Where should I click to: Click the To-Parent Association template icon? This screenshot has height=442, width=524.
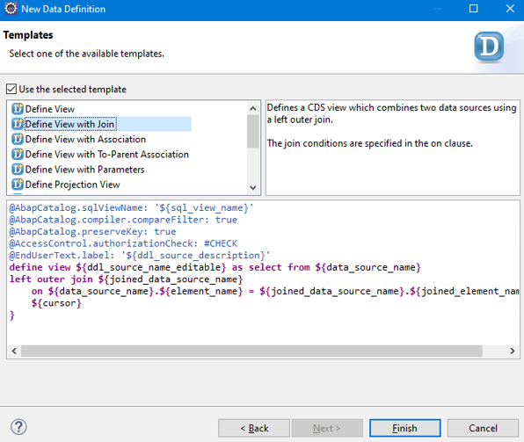click(18, 154)
